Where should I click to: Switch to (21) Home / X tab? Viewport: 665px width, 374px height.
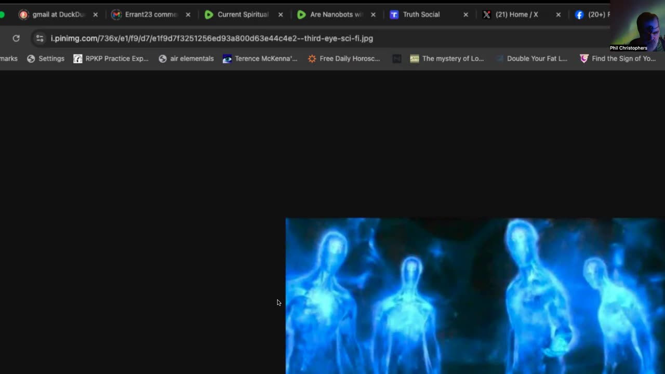click(x=522, y=15)
